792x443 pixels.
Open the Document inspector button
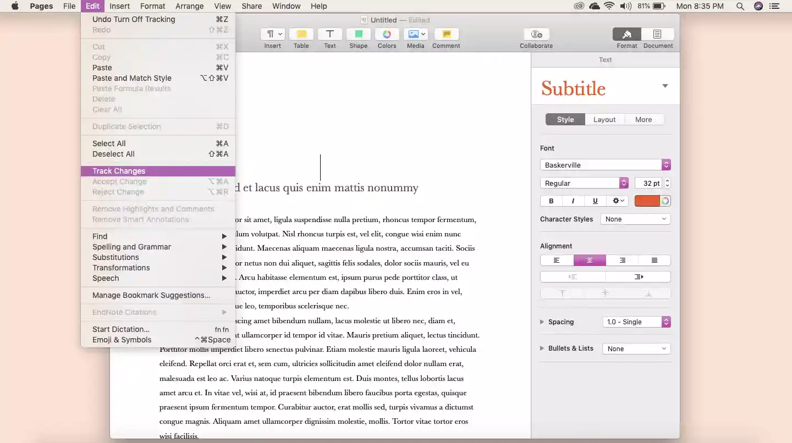(x=658, y=34)
